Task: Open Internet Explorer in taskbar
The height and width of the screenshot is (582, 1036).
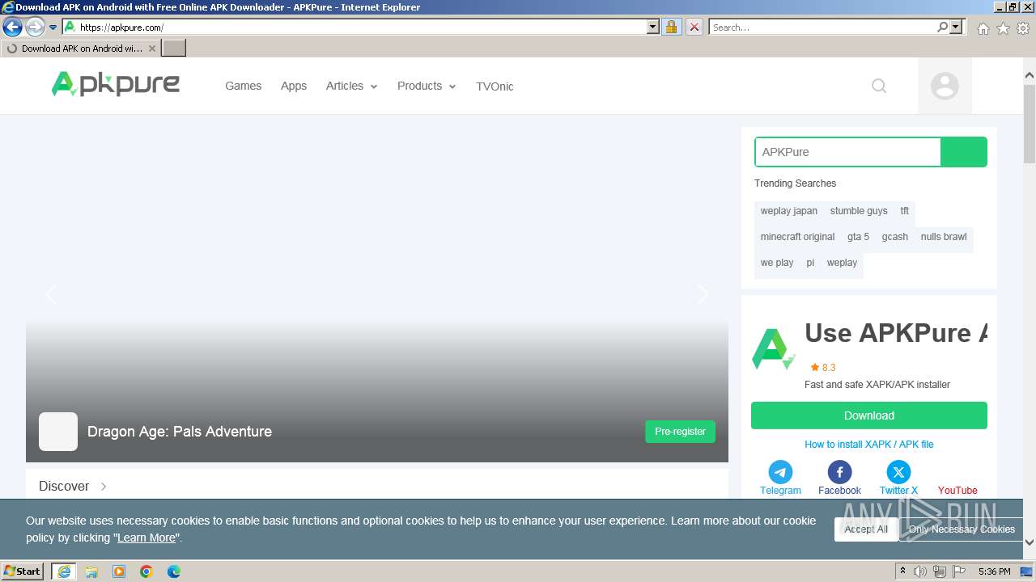Action: [63, 571]
